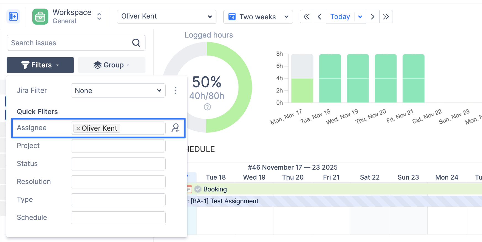The image size is (482, 242).
Task: Go to next period arrow
Action: coord(373,17)
